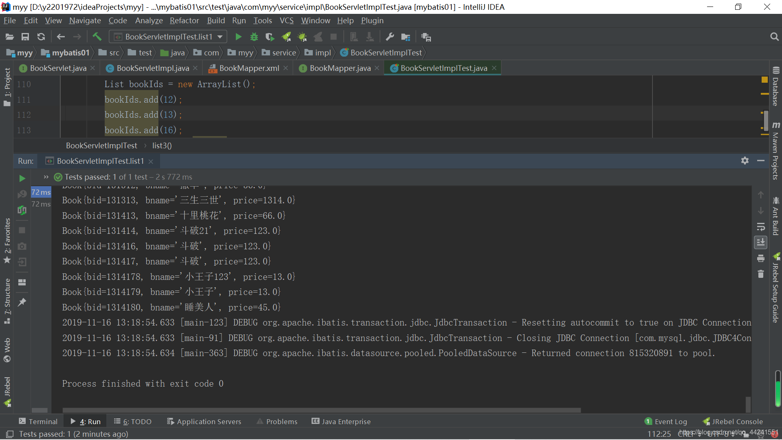
Task: Click the JRebel Console tab at bottom
Action: click(733, 422)
